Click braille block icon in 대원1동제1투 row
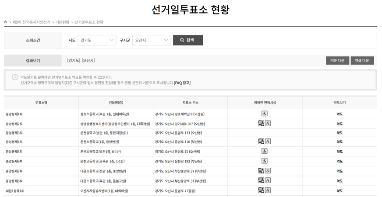The width and height of the screenshot is (382, 197). [262, 190]
